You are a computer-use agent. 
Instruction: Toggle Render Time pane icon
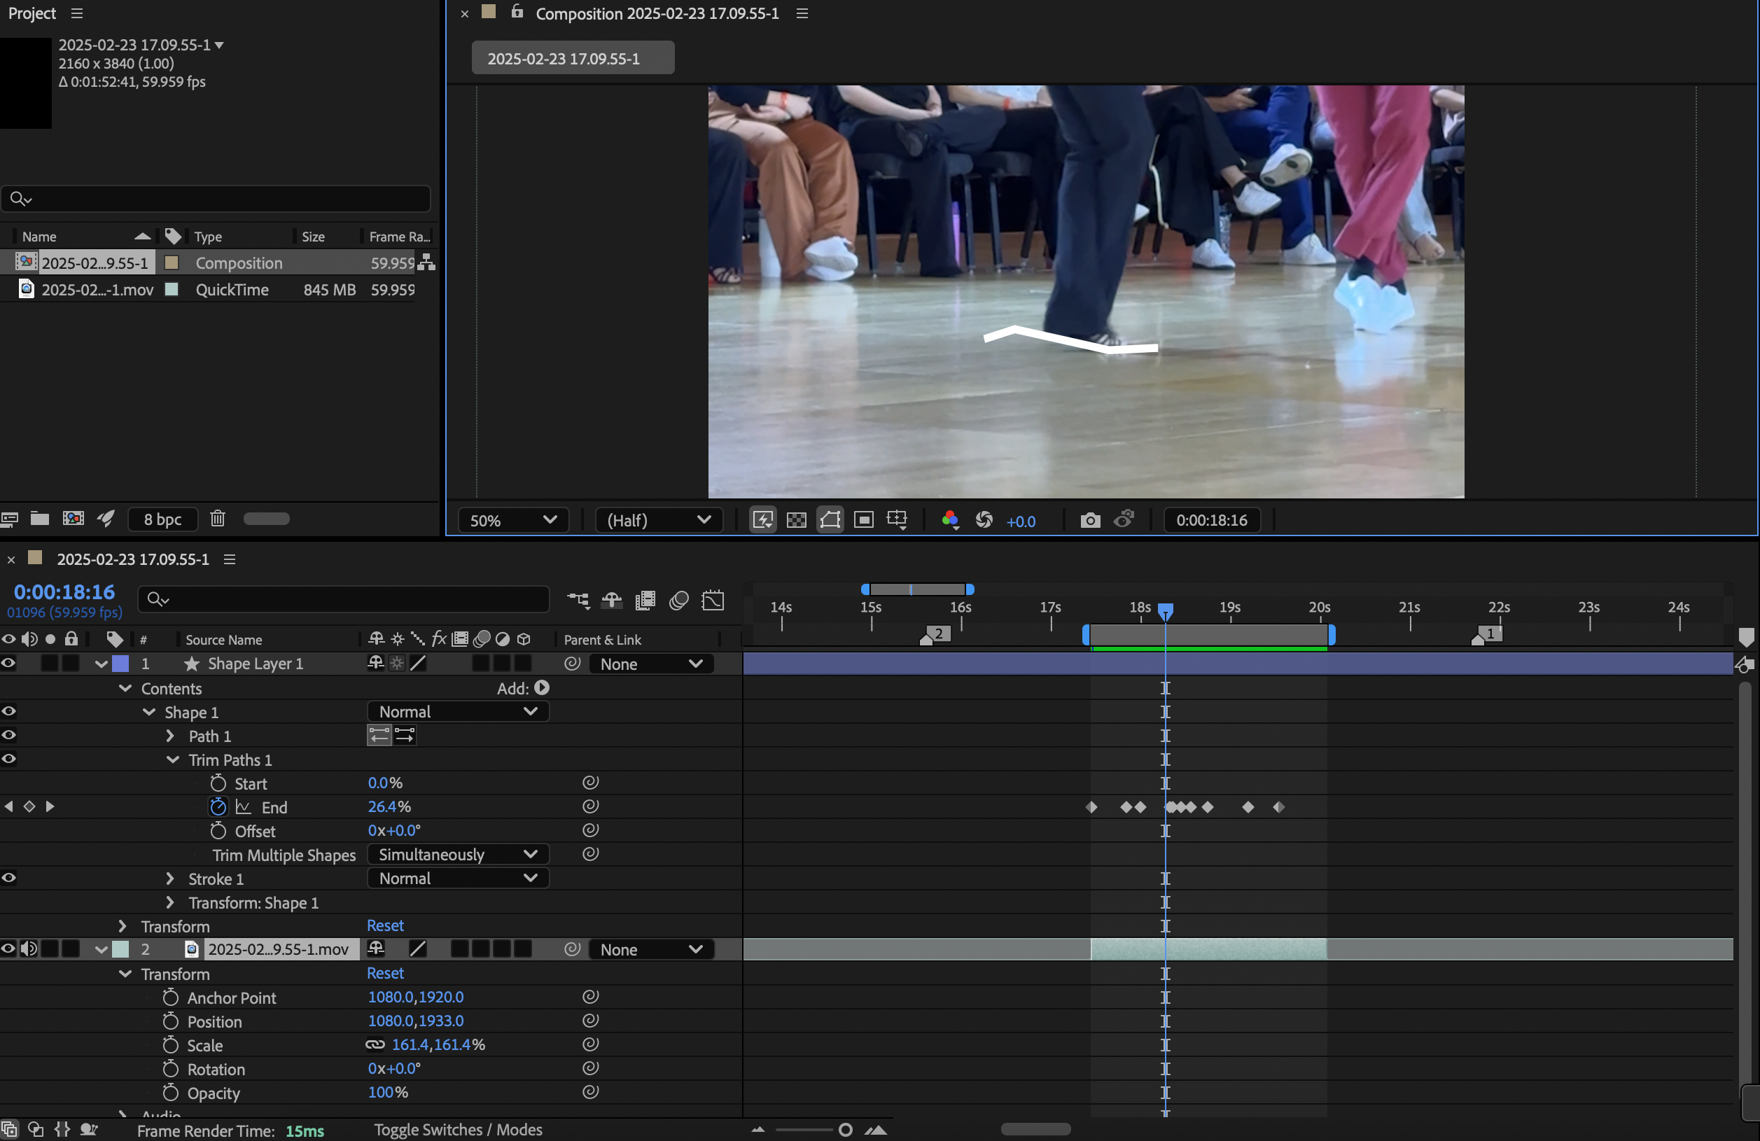tap(90, 1130)
